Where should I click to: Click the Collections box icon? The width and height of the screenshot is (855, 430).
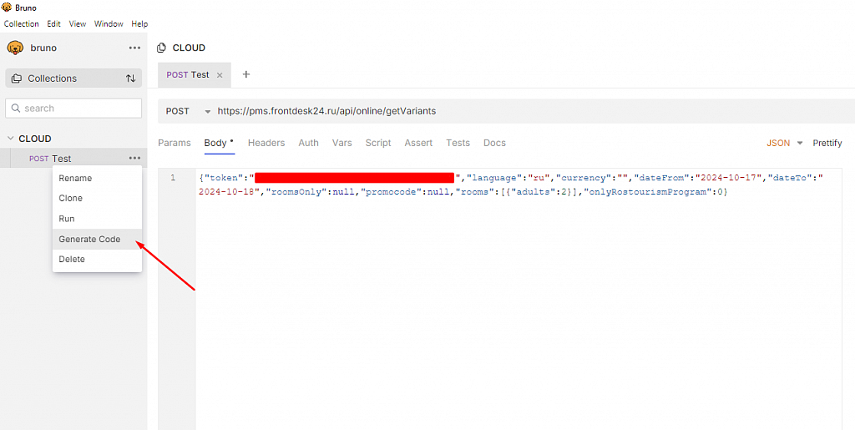[x=17, y=78]
